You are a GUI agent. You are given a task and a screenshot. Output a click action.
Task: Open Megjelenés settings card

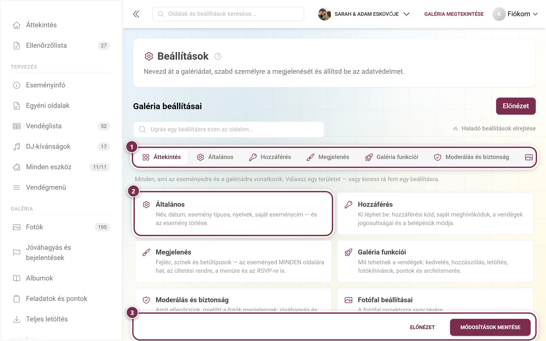click(x=233, y=261)
